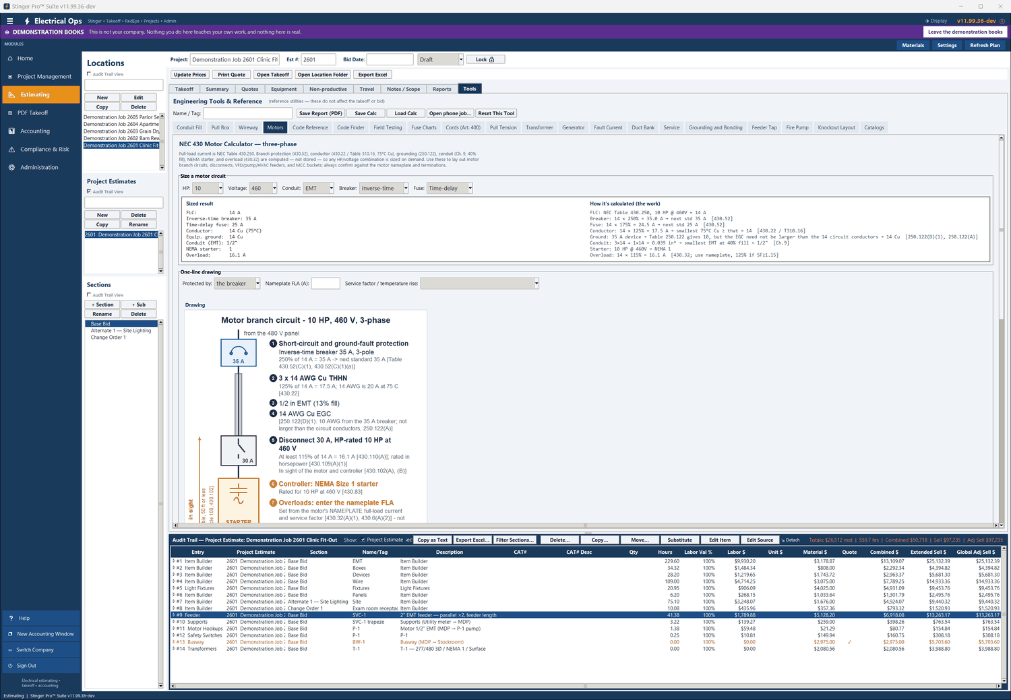Toggle Audit Trail View under Sections

(x=89, y=295)
